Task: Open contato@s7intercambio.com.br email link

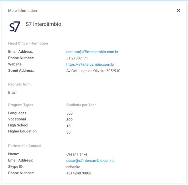Action: point(92,52)
